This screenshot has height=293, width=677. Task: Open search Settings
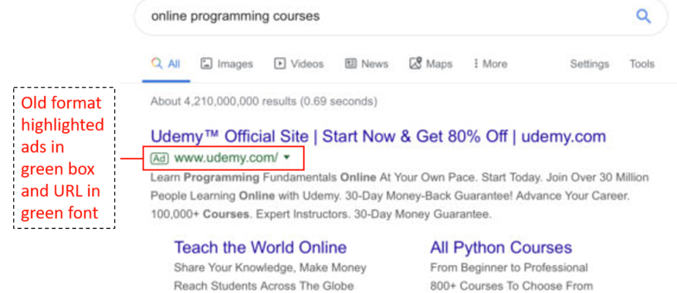(589, 65)
